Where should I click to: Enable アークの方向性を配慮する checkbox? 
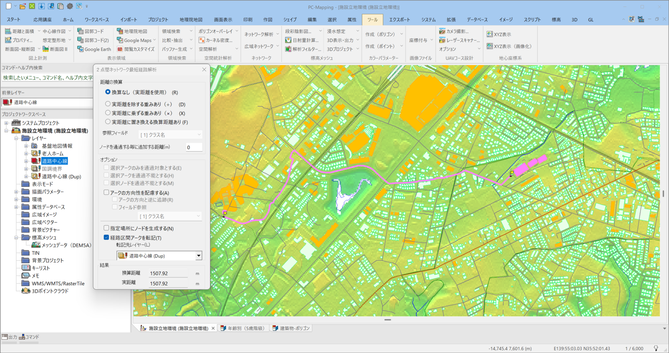pyautogui.click(x=106, y=193)
